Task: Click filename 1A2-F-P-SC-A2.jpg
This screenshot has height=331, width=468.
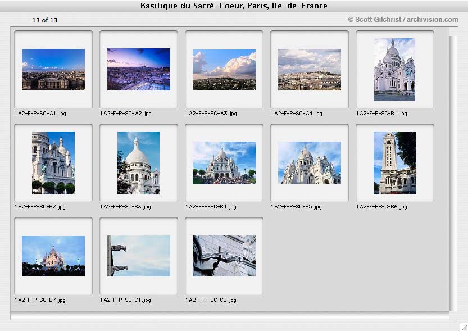Action: point(126,114)
